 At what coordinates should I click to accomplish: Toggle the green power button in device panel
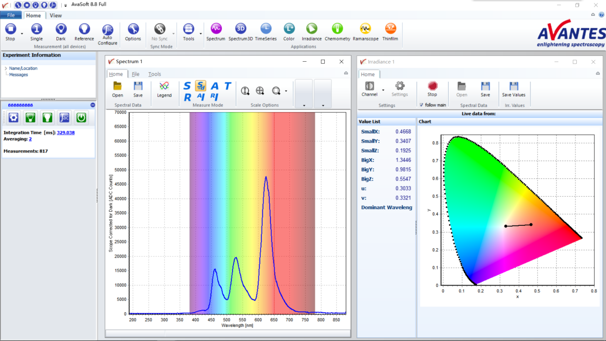(x=81, y=117)
